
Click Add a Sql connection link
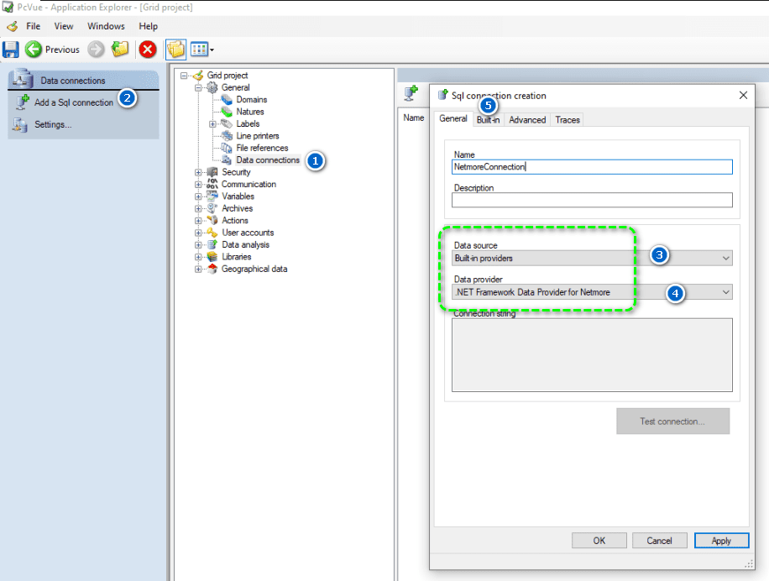74,102
